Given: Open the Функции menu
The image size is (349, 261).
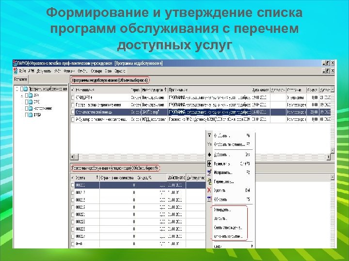Looking at the screenshot, I should point(69,71).
